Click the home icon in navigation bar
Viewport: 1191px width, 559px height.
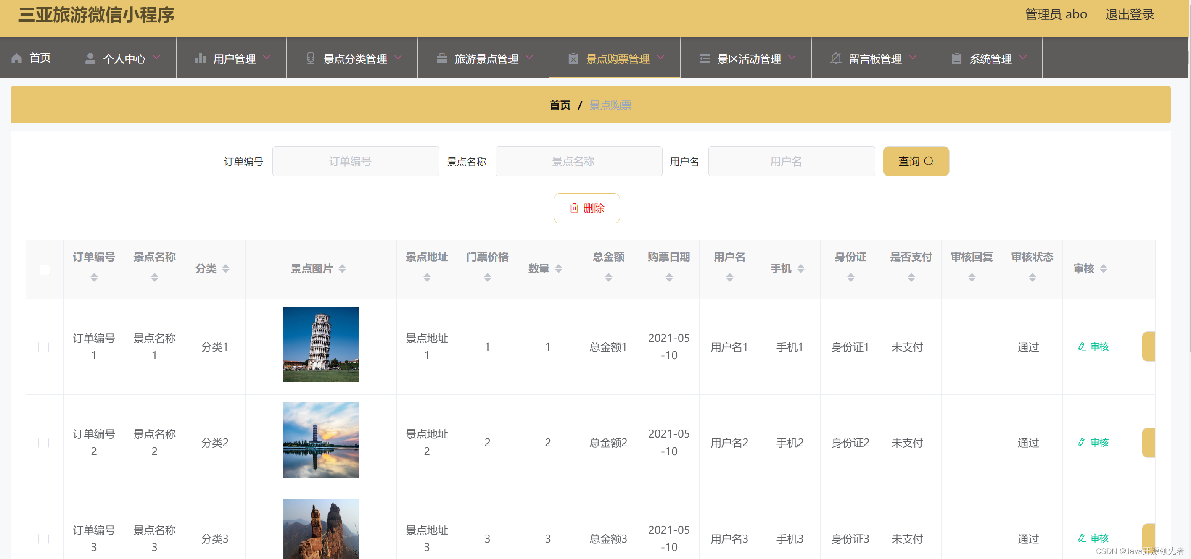[17, 58]
